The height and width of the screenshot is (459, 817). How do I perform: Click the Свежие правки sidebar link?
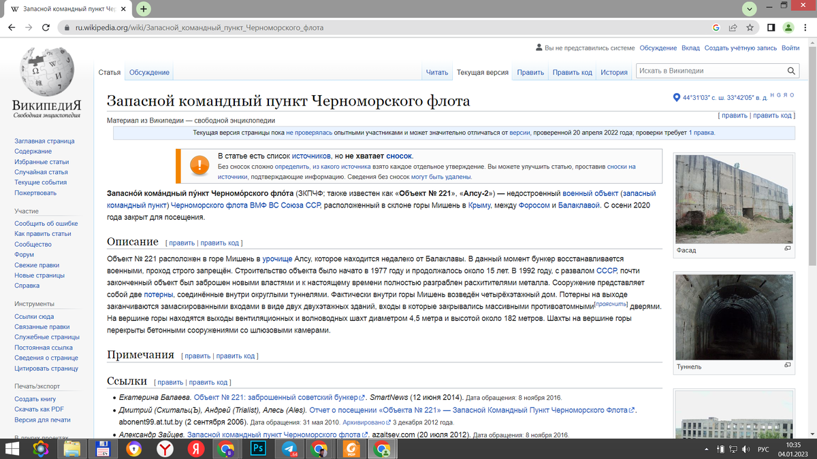tap(37, 265)
